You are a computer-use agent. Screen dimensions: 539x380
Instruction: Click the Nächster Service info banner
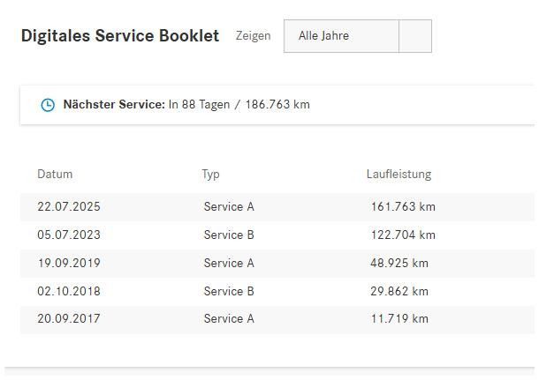coord(277,105)
